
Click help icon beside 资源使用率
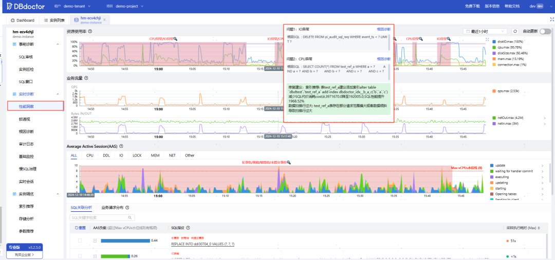[90, 31]
